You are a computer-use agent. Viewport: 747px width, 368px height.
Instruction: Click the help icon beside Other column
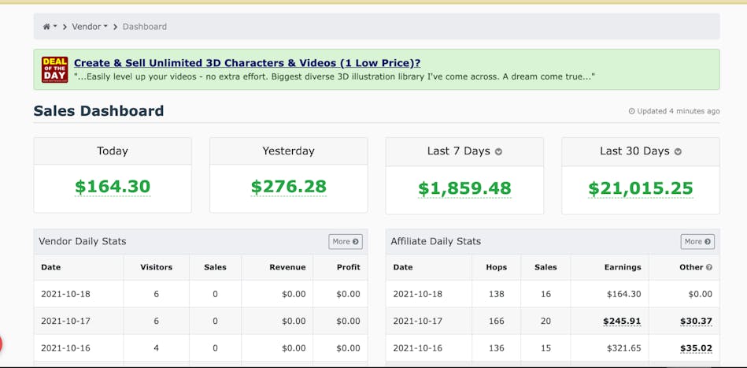coord(709,267)
